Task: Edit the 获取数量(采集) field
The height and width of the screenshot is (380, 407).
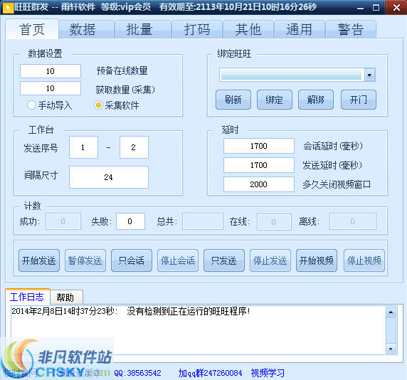Action: [x=51, y=88]
